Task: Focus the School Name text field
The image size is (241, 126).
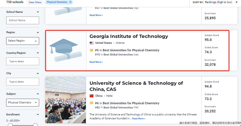Action: pos(23,20)
